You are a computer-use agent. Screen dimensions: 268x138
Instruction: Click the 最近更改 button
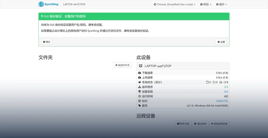200,124
